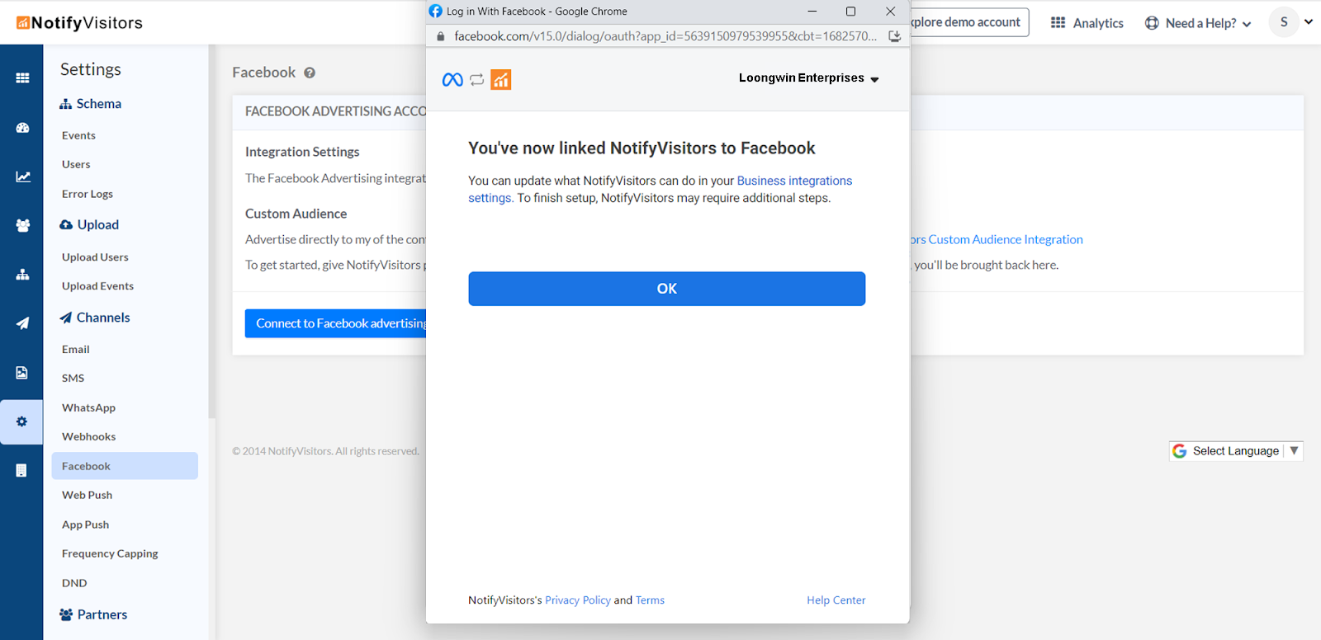1321x640 pixels.
Task: Select Upload Events in sidebar
Action: tap(97, 286)
